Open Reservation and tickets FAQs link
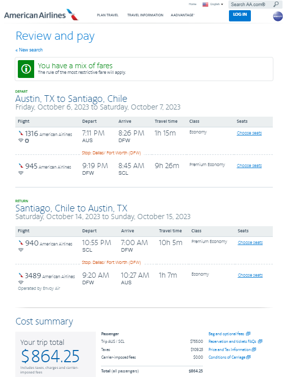 tap(232, 341)
